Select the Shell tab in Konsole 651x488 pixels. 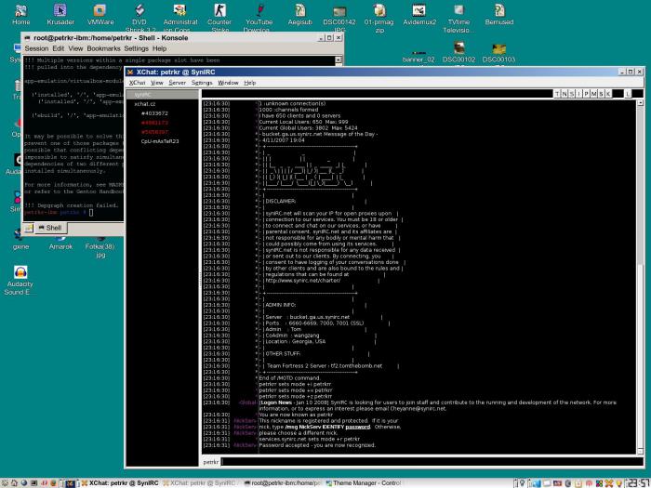[x=50, y=228]
